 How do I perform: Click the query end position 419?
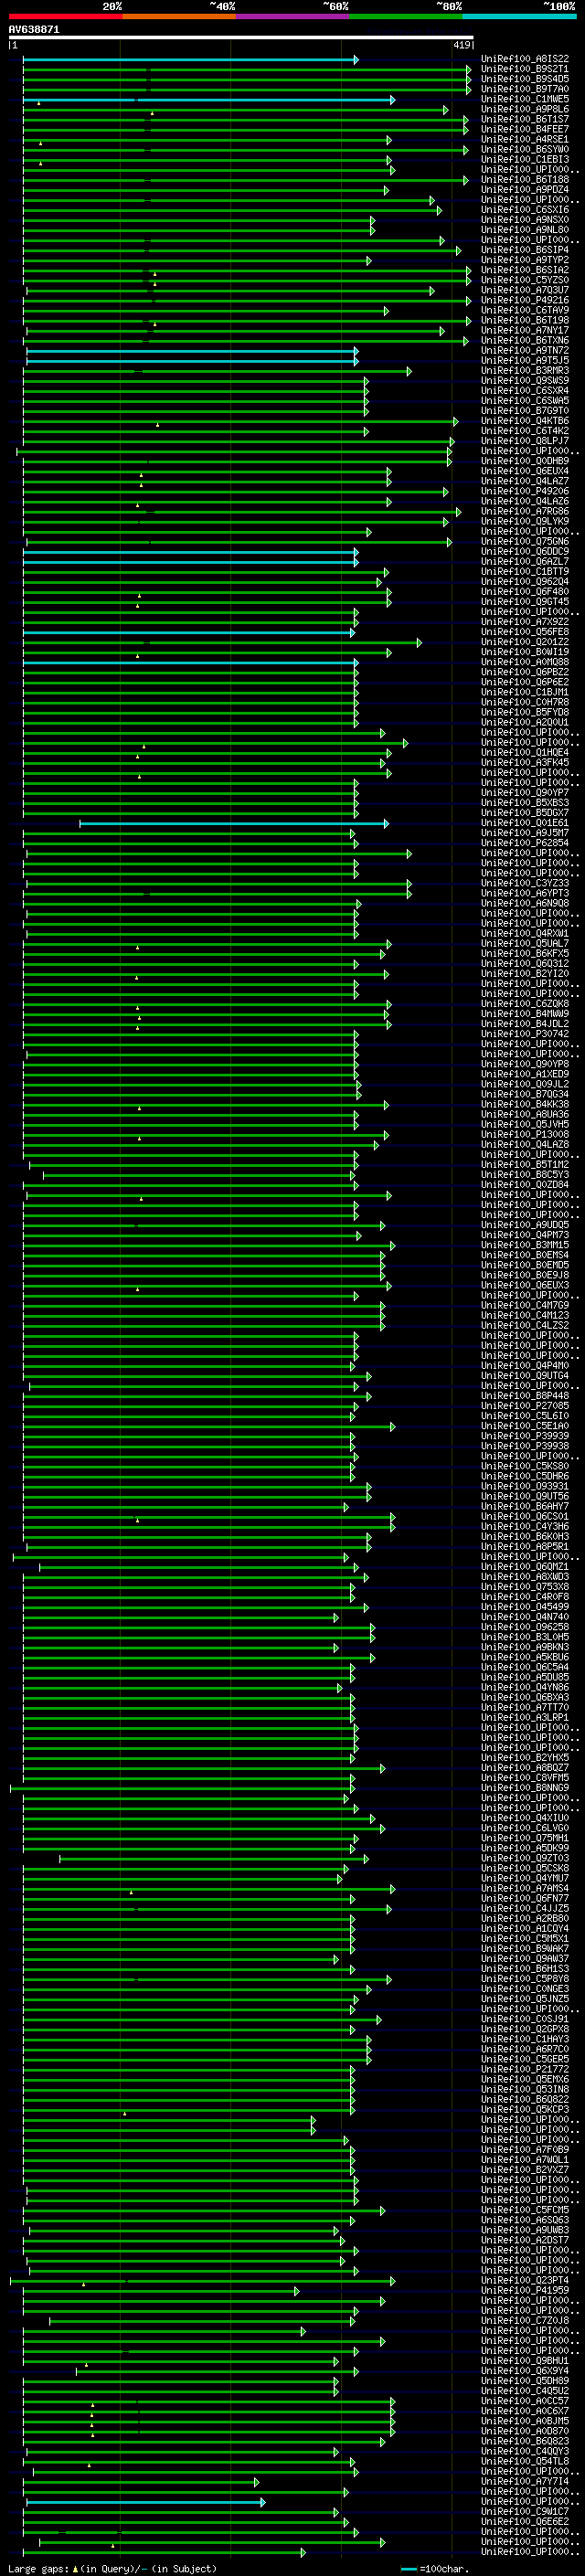pyautogui.click(x=461, y=45)
